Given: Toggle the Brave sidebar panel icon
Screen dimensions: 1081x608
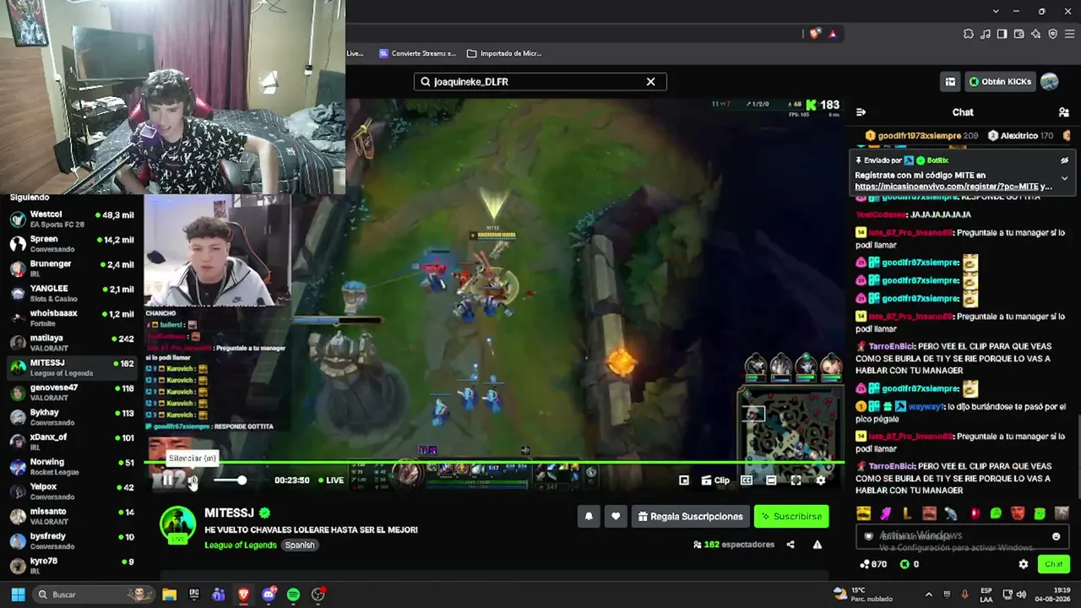Looking at the screenshot, I should [1002, 34].
